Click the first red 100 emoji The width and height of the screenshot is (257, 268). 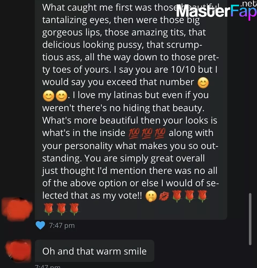coord(134,133)
